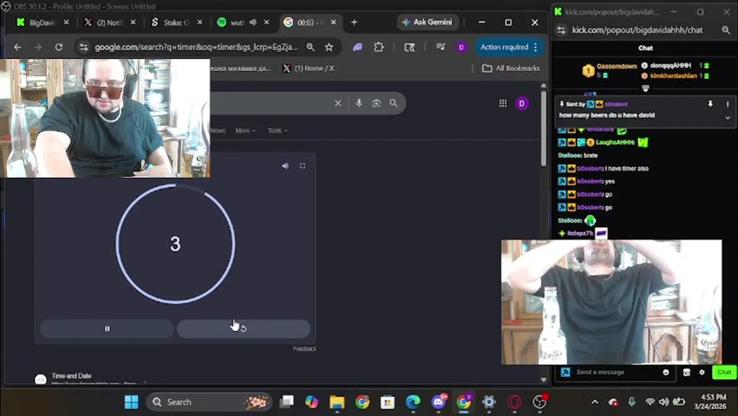Clear the Google search box with X
The width and height of the screenshot is (738, 416).
338,103
